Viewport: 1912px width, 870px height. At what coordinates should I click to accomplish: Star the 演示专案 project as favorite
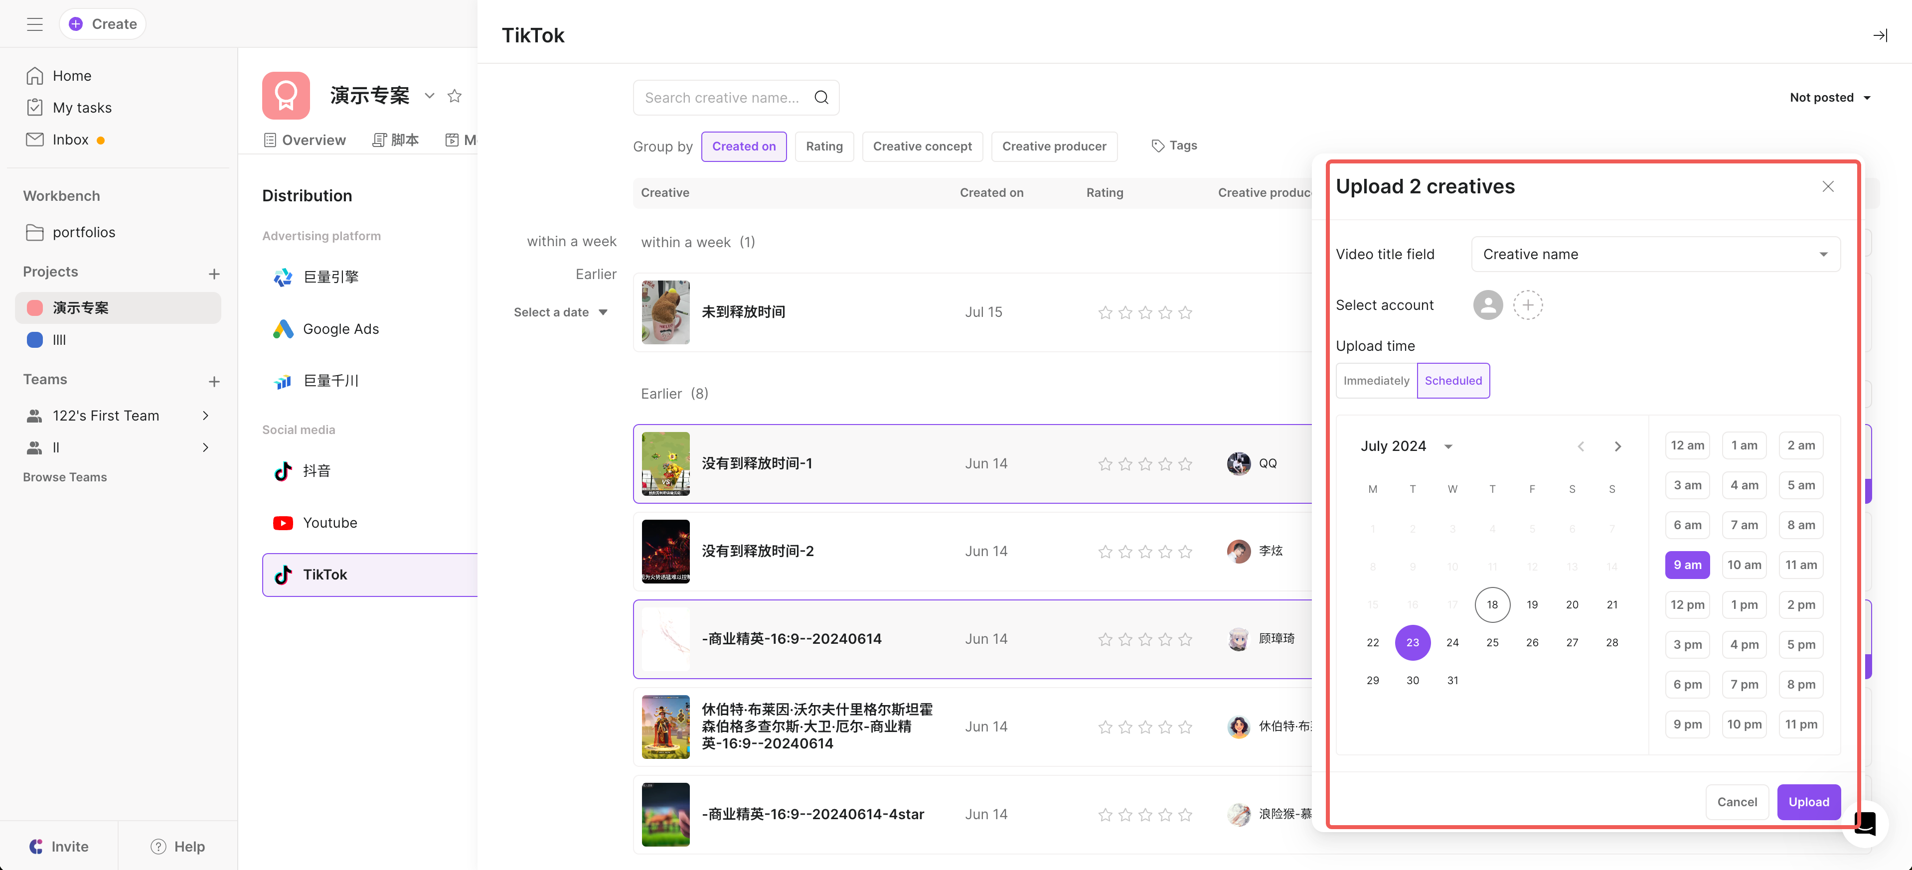tap(454, 96)
